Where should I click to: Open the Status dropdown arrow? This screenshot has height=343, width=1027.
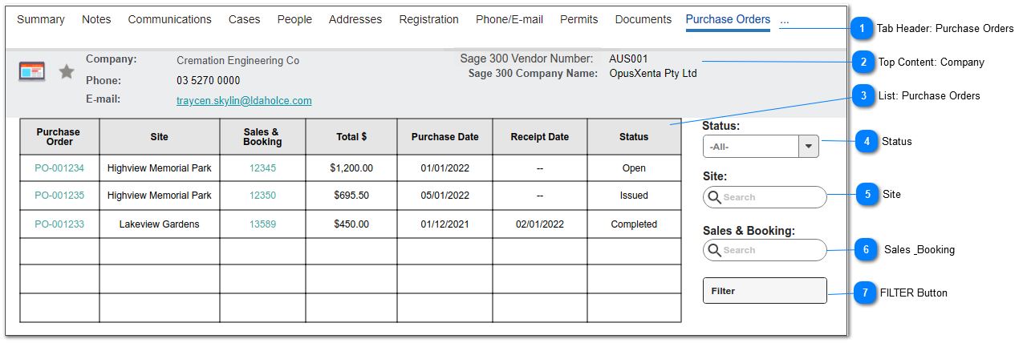click(x=808, y=146)
